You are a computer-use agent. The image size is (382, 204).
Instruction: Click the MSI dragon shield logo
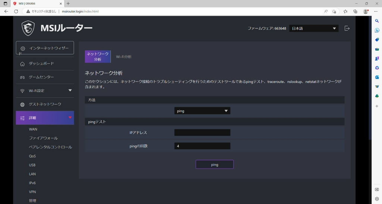point(28,28)
